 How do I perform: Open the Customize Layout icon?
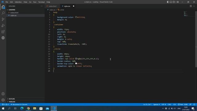[x=178, y=2]
